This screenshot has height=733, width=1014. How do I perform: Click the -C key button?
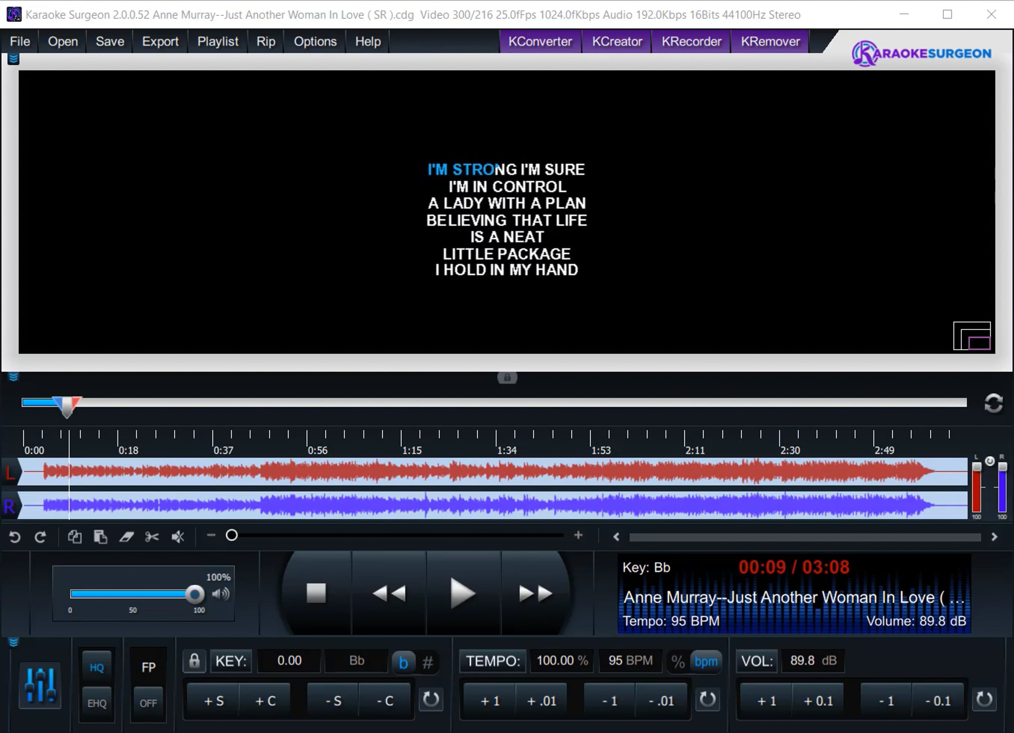click(385, 701)
